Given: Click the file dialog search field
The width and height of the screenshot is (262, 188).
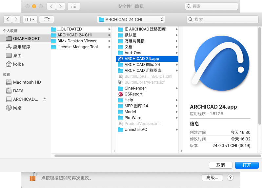Looking at the screenshot, I should 223,19.
